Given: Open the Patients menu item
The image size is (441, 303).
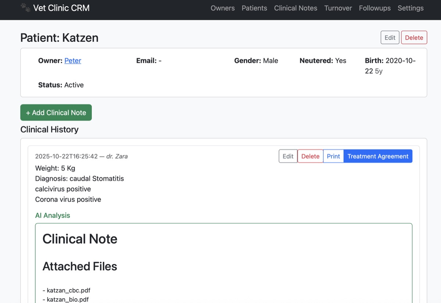Looking at the screenshot, I should (x=254, y=8).
